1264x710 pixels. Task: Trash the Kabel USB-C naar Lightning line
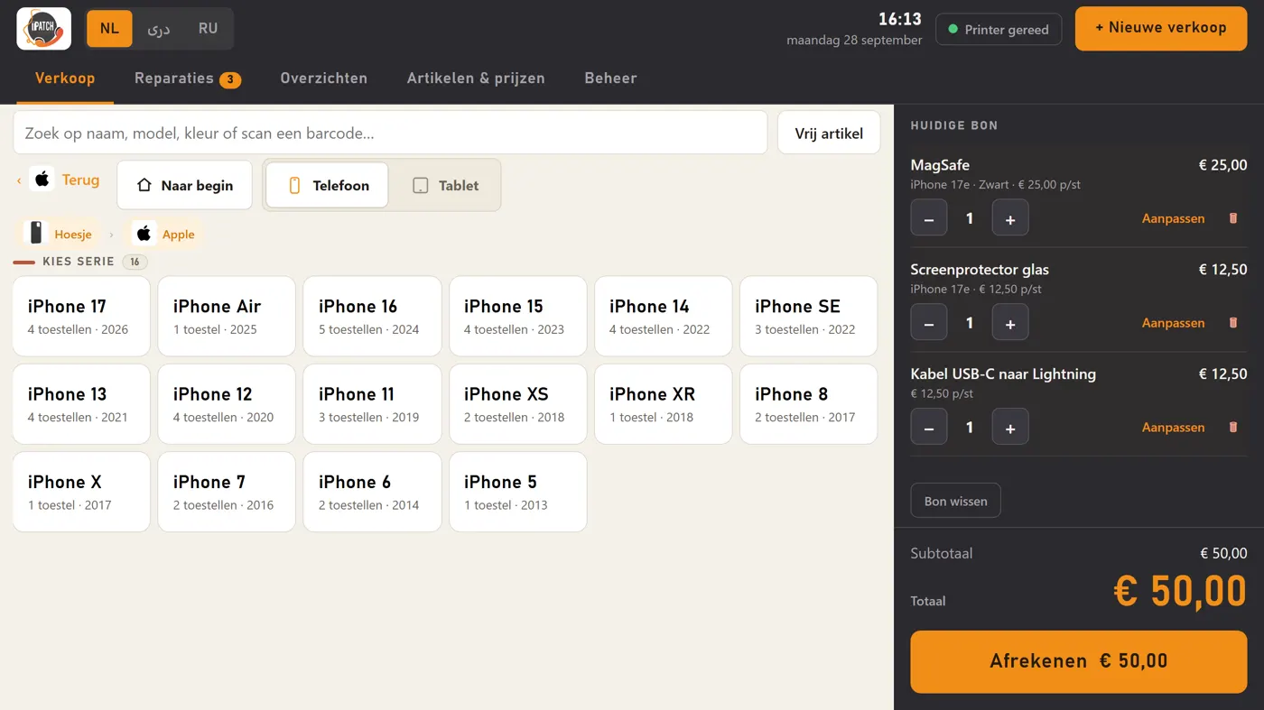pos(1233,428)
